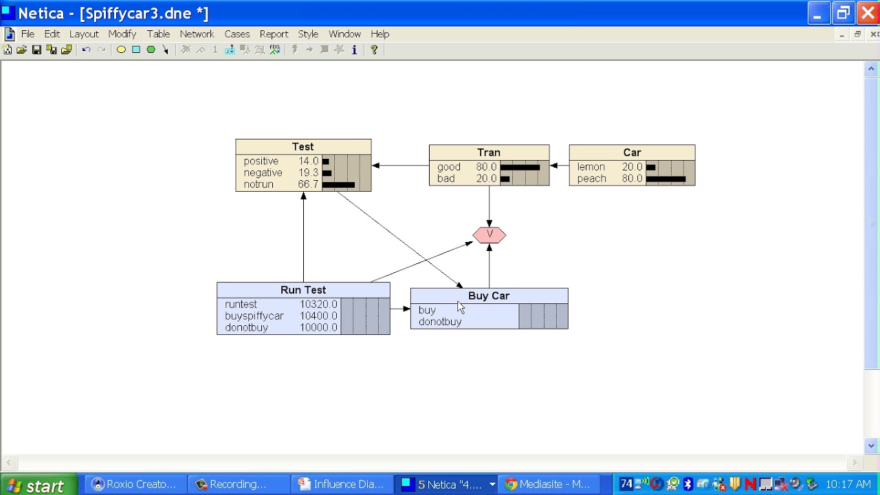This screenshot has width=880, height=495.
Task: Click the grayed Redo arrow
Action: 101,49
